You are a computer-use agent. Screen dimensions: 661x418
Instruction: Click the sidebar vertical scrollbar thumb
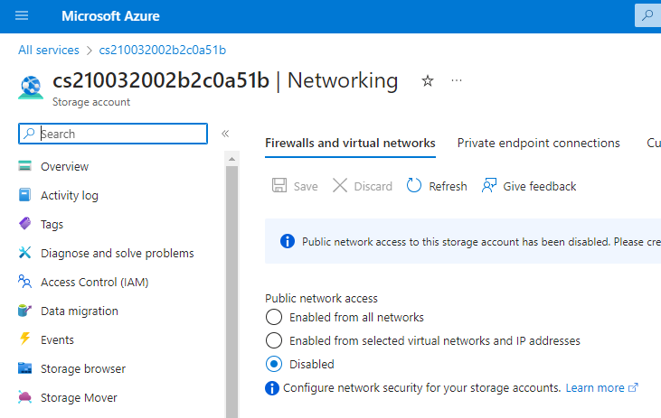point(231,292)
